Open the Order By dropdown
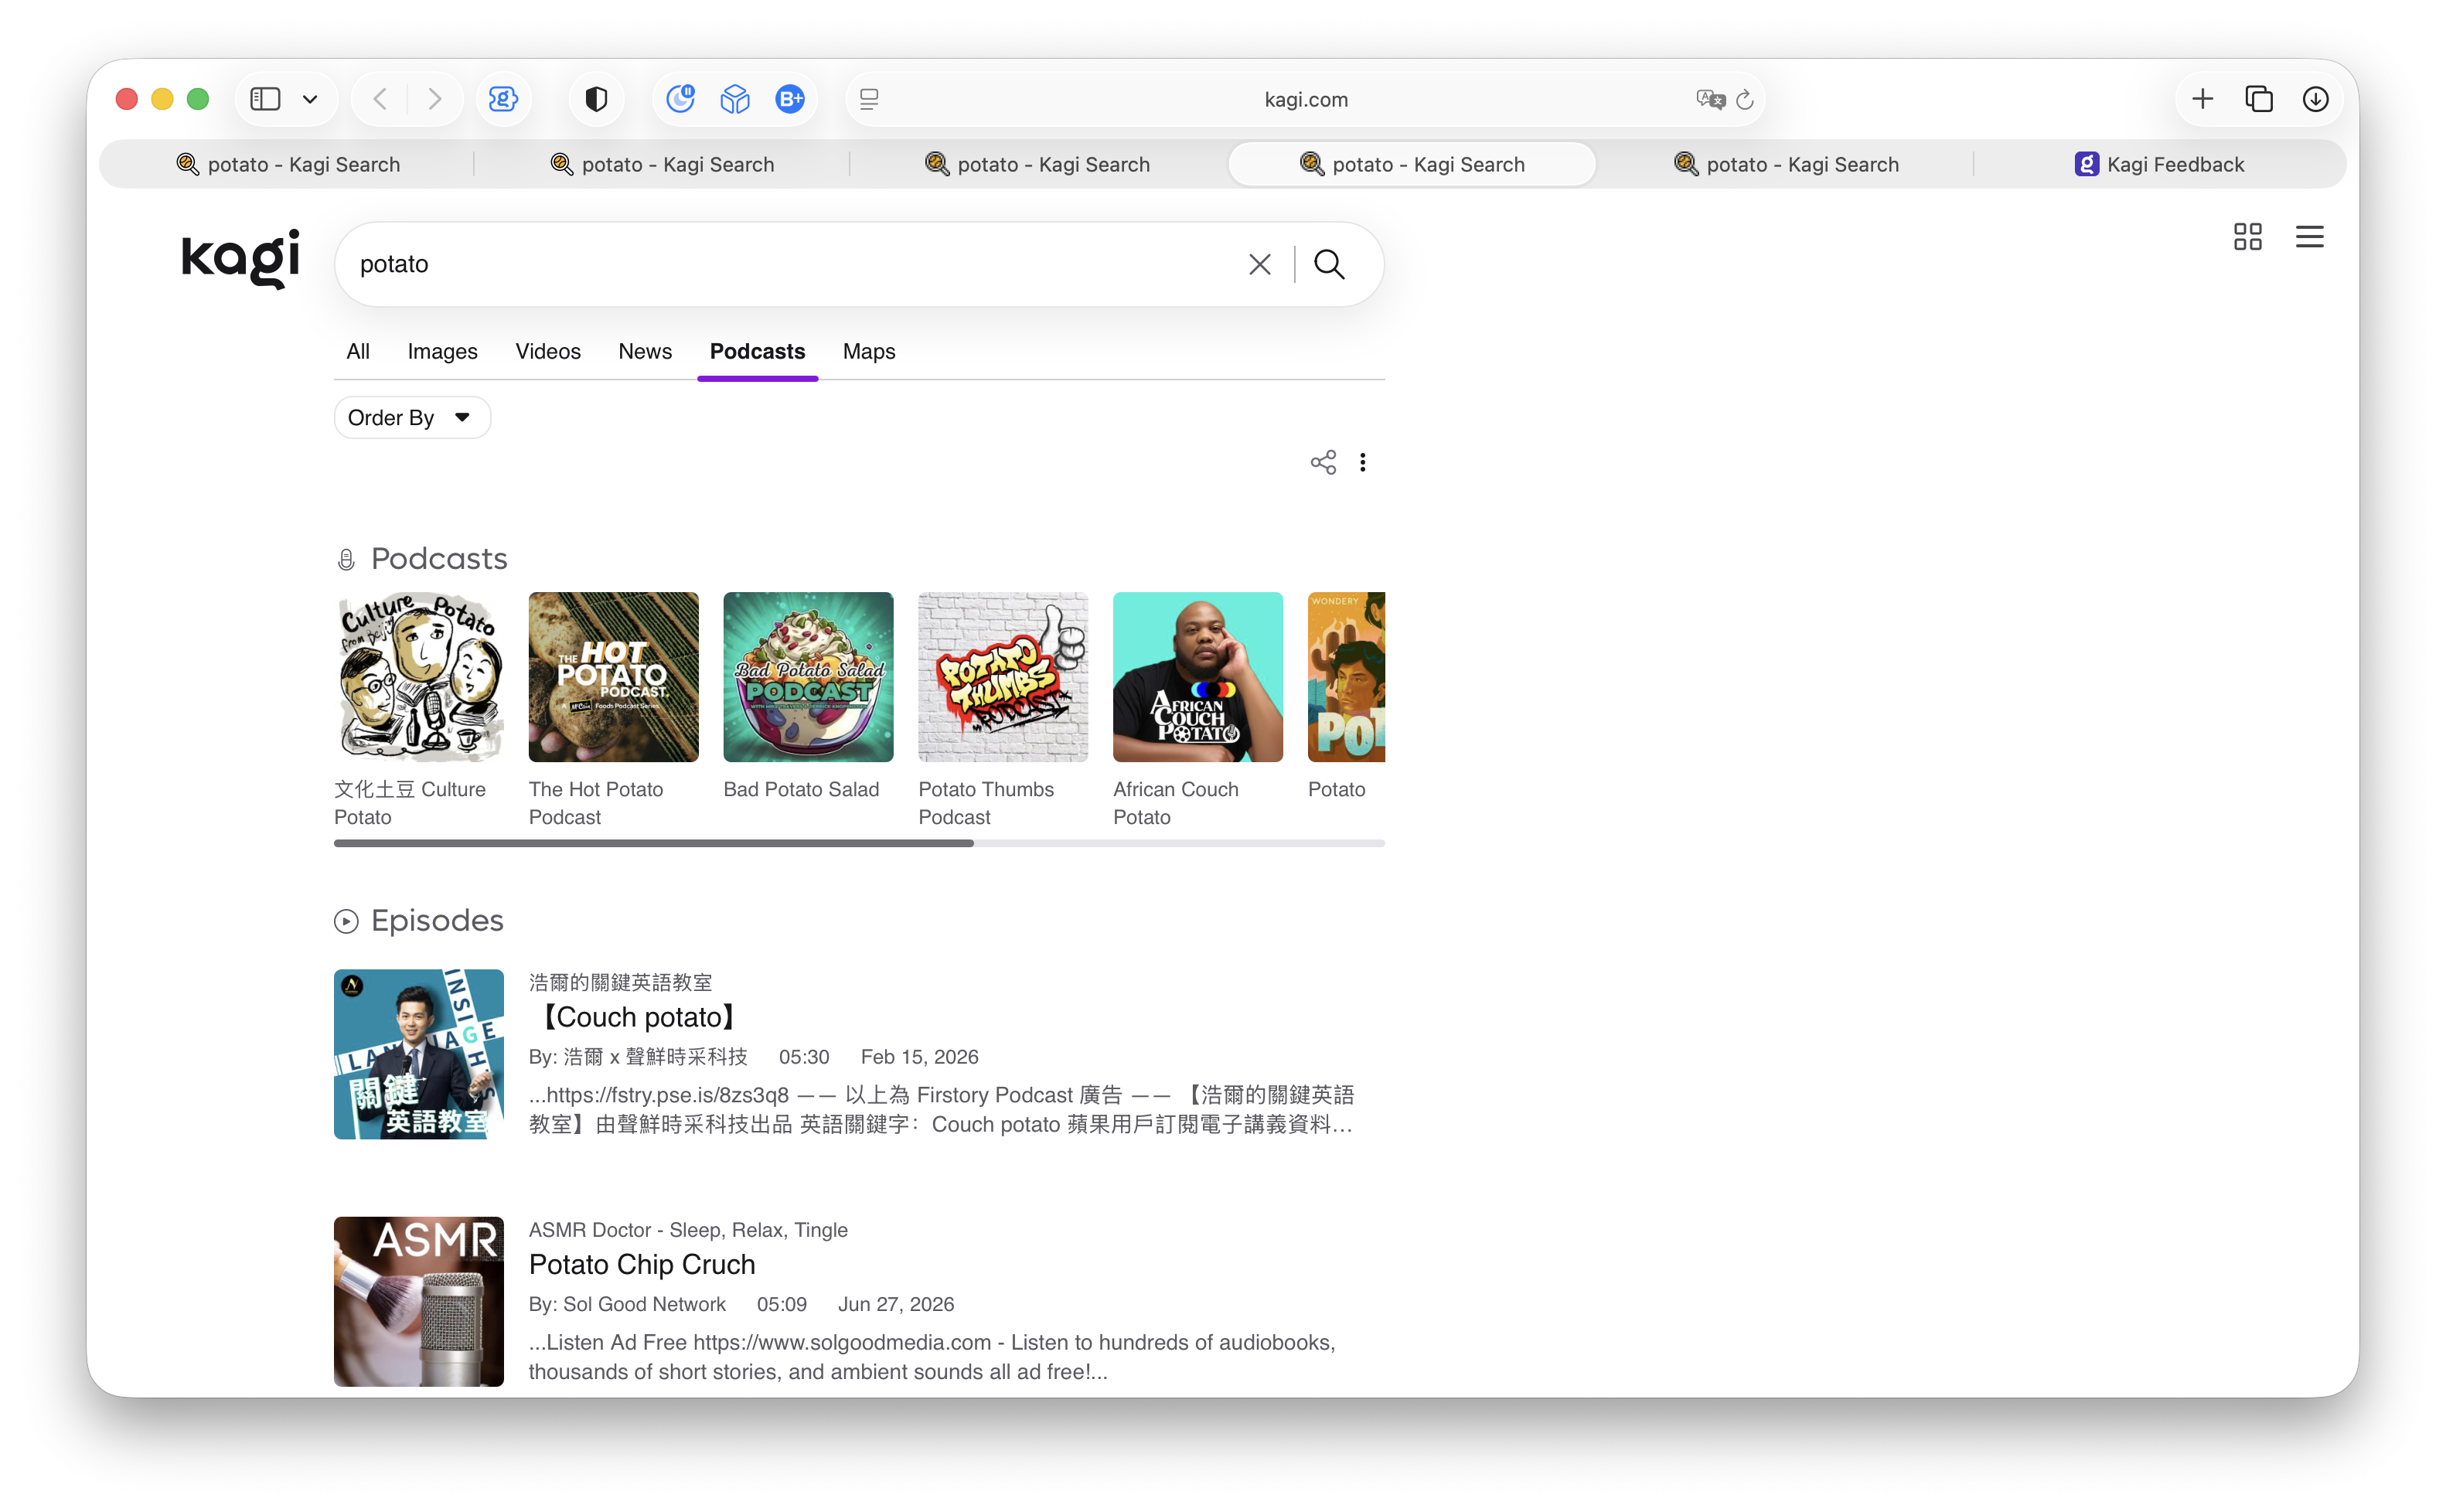The width and height of the screenshot is (2446, 1512). 412,417
